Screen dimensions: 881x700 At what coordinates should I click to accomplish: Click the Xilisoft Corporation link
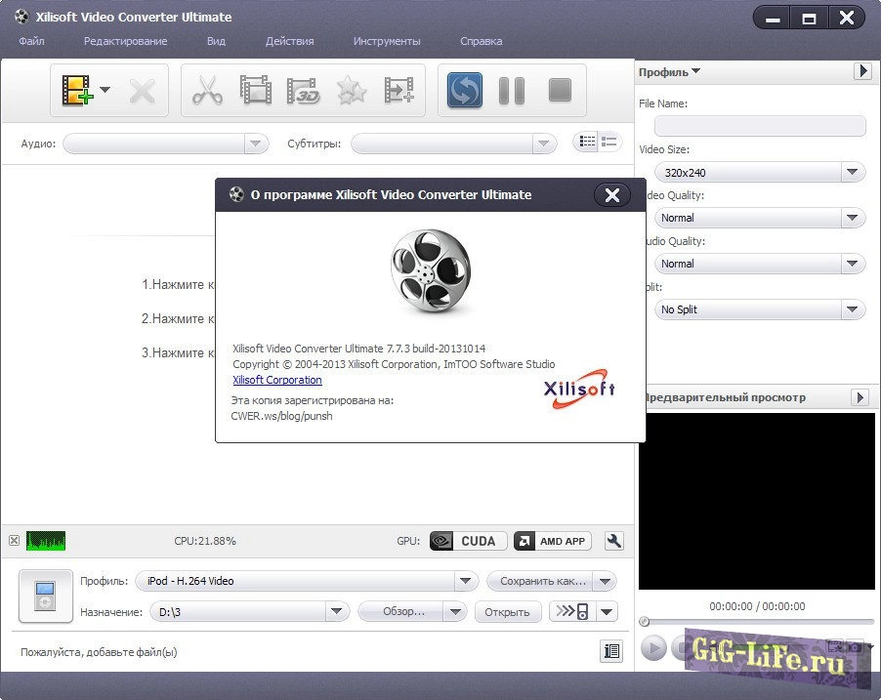(276, 380)
